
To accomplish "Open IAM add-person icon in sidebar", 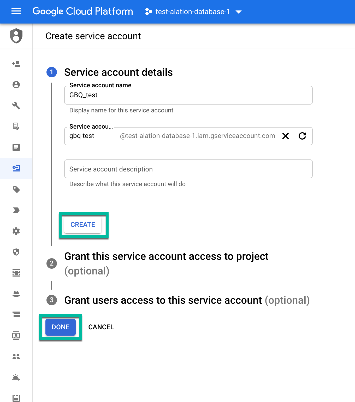I will pyautogui.click(x=16, y=64).
